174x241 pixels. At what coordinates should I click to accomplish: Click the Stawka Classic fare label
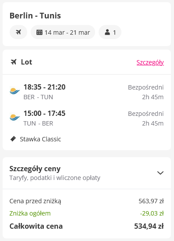coord(40,139)
